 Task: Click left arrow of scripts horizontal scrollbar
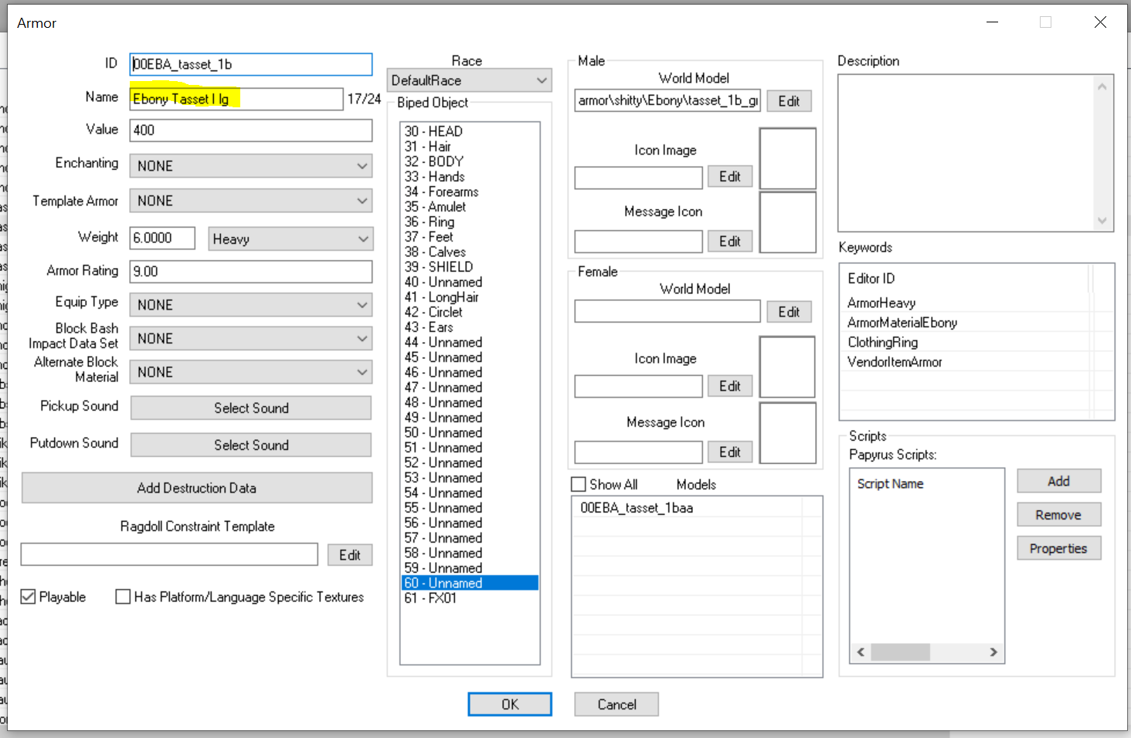tap(861, 652)
